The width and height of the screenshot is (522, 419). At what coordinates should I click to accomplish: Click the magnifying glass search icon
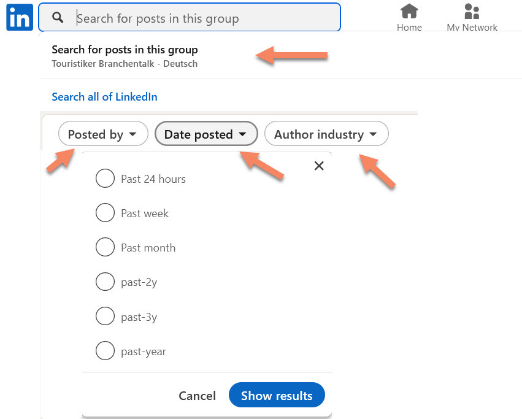click(x=58, y=17)
